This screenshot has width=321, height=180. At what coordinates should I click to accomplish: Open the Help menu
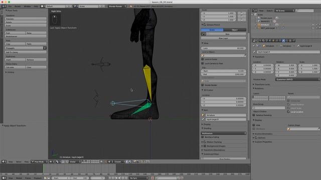(36, 6)
